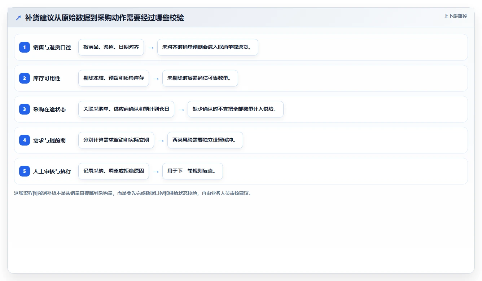Click the 按商品、渠道、日期对齐 box
This screenshot has width=482, height=281.
click(x=111, y=47)
